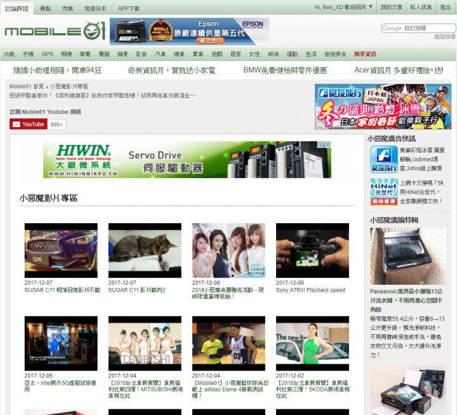This screenshot has height=415, width=457.
Task: Open the 時尚 category menu
Action: point(274,54)
